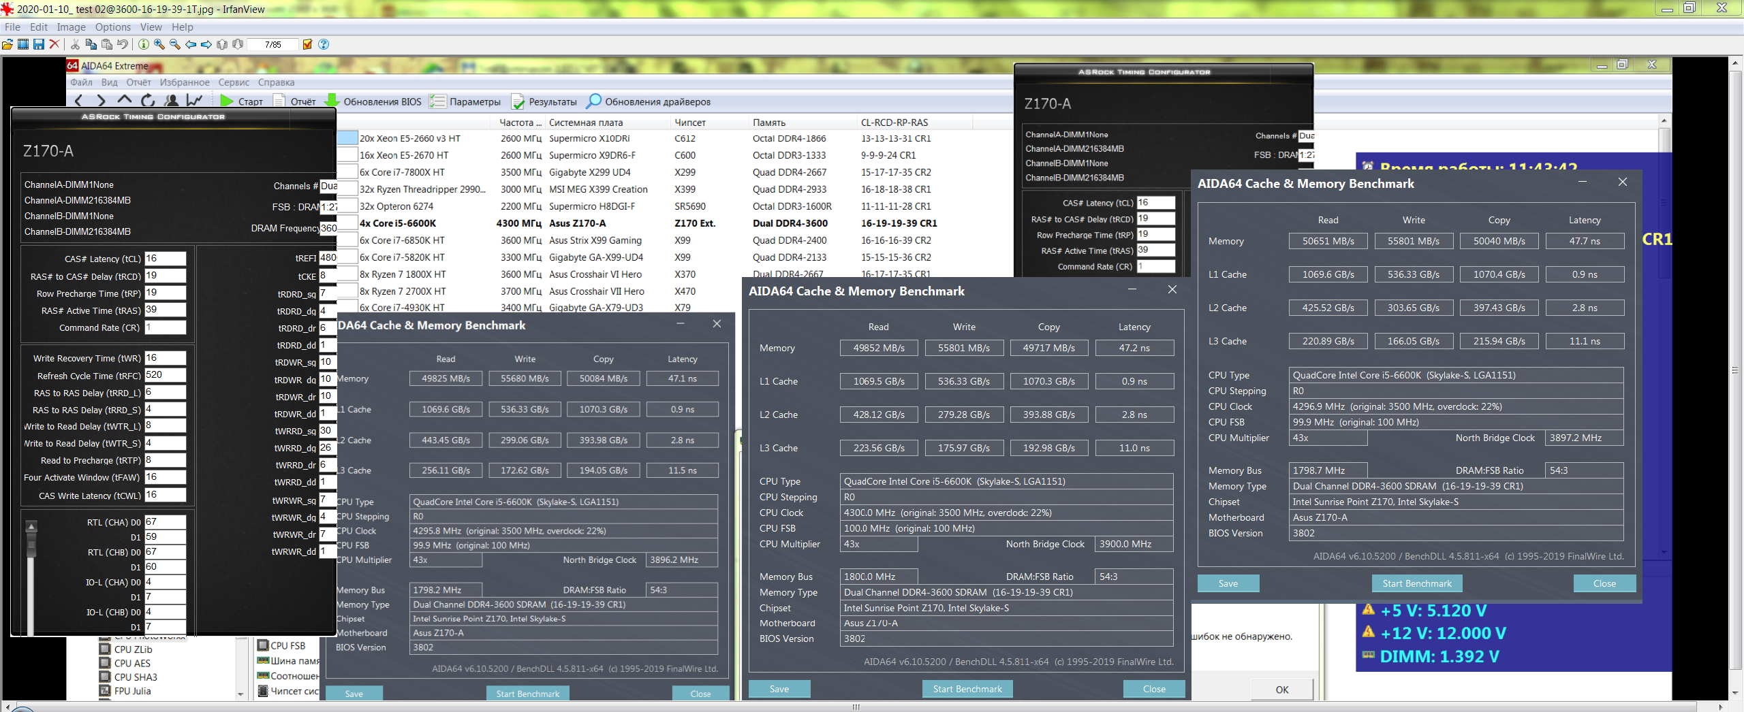The image size is (1744, 712).
Task: Click Start Benchmark in middle benchmark window
Action: click(x=967, y=689)
